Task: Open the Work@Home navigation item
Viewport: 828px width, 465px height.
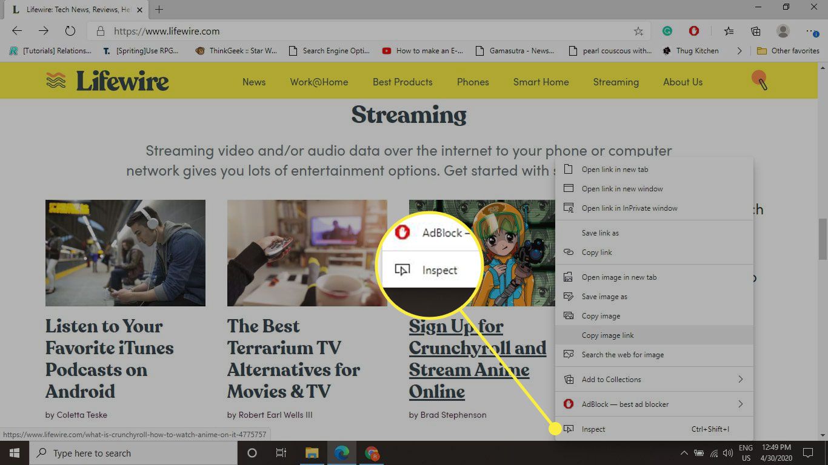Action: pyautogui.click(x=319, y=82)
